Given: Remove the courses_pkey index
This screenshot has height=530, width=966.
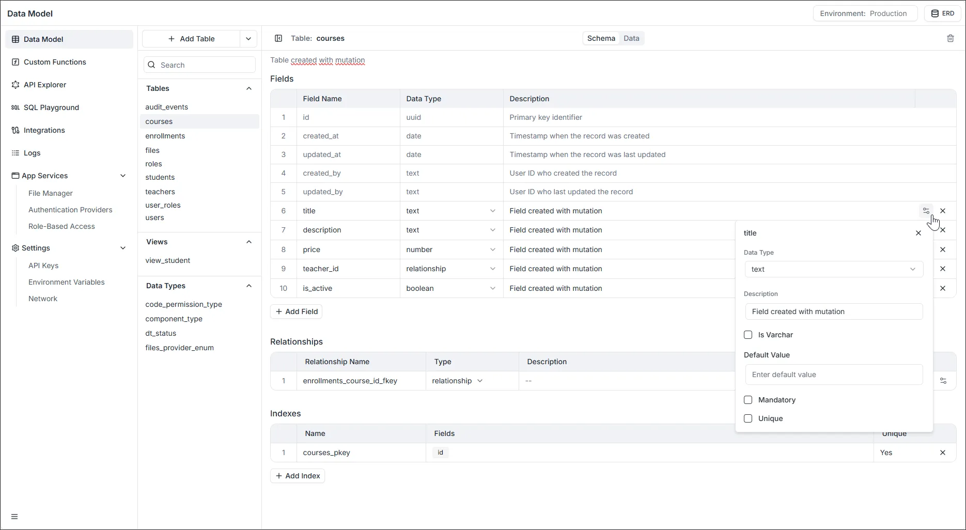Looking at the screenshot, I should tap(943, 453).
